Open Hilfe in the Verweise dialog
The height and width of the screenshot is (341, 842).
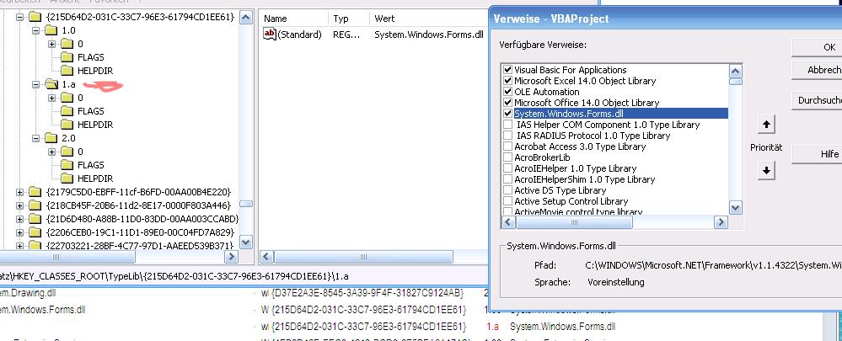818,154
